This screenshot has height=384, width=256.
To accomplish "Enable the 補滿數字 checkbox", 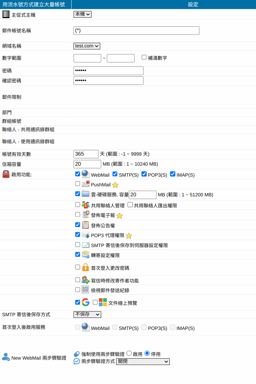I will (x=144, y=57).
